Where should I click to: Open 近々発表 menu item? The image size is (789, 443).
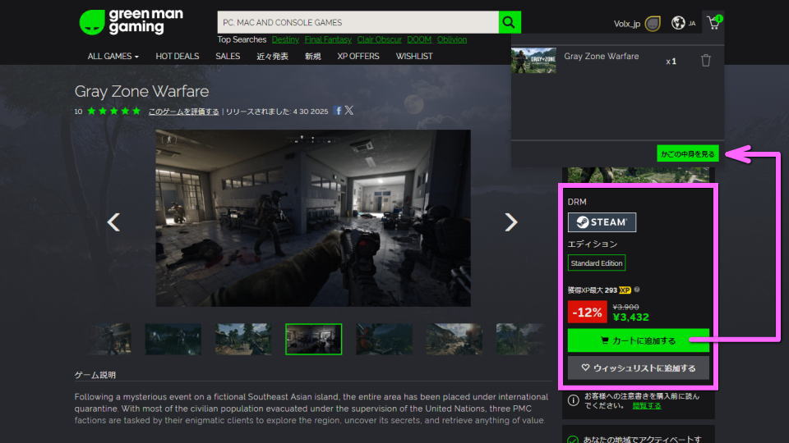[272, 57]
